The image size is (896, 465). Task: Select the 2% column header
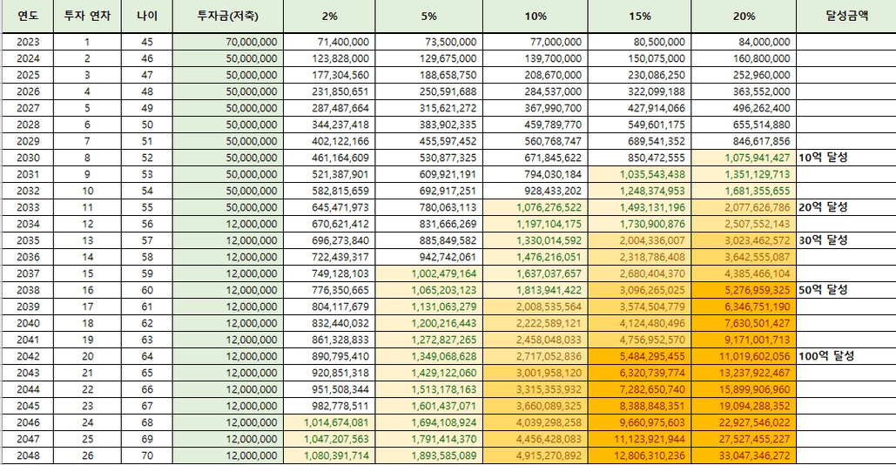coord(329,16)
